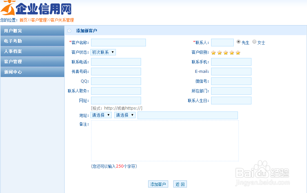Set customer rating to three stars
This screenshot has height=193, width=307.
click(226, 52)
